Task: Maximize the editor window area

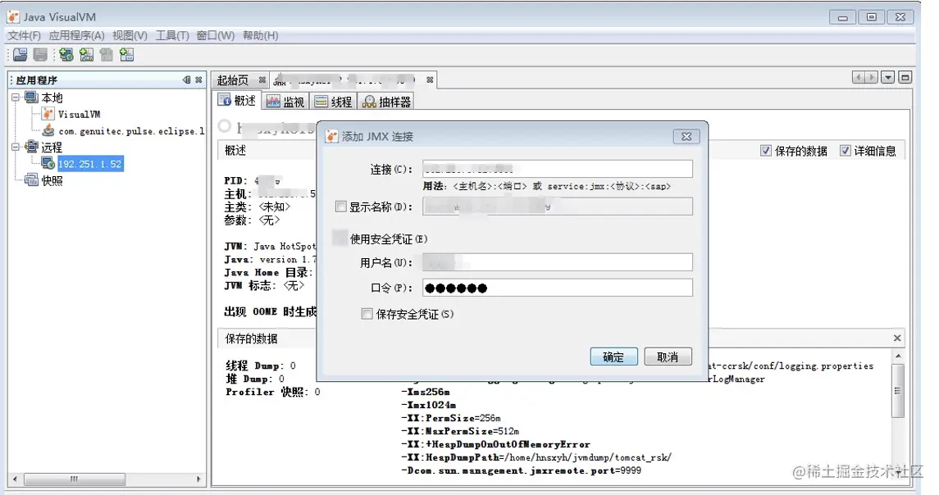Action: click(x=905, y=77)
